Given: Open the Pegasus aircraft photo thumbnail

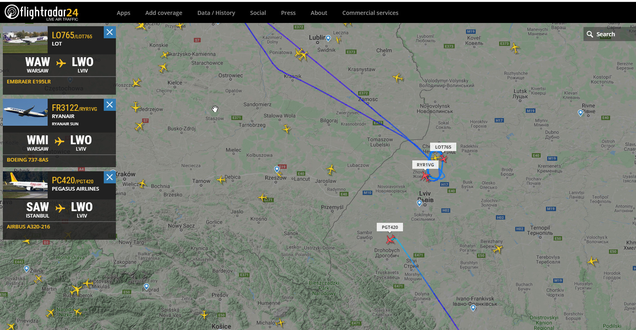Looking at the screenshot, I should pyautogui.click(x=25, y=185).
